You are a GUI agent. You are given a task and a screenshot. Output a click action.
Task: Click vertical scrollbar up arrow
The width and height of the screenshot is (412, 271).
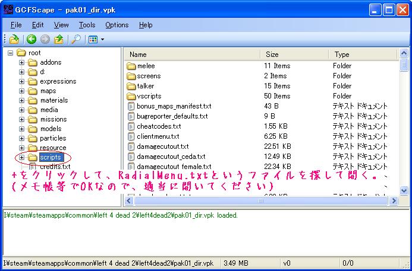pos(404,53)
